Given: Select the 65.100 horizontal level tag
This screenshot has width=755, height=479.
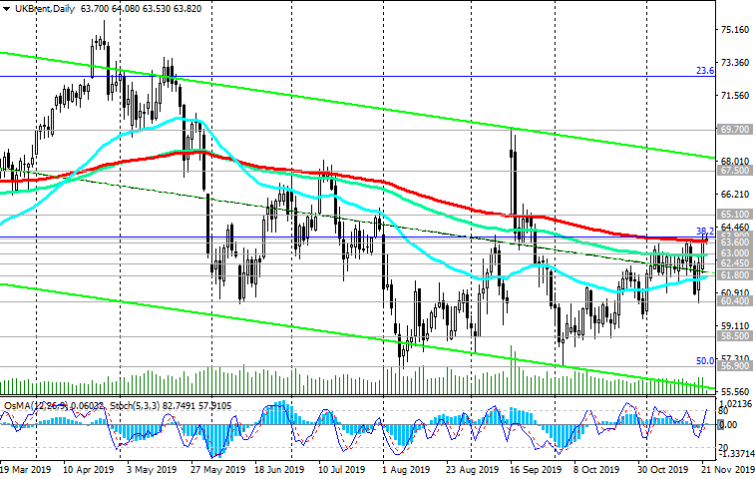Looking at the screenshot, I should (x=734, y=214).
